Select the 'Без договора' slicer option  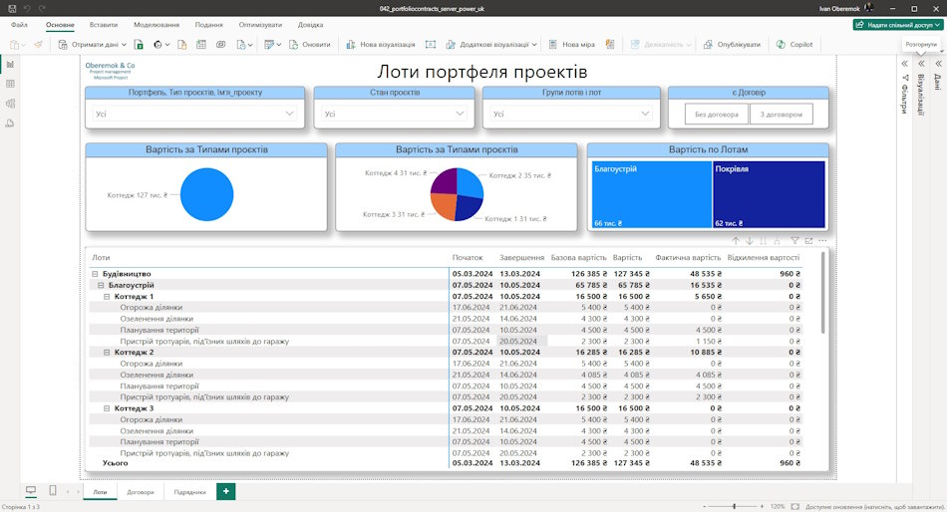coord(717,115)
